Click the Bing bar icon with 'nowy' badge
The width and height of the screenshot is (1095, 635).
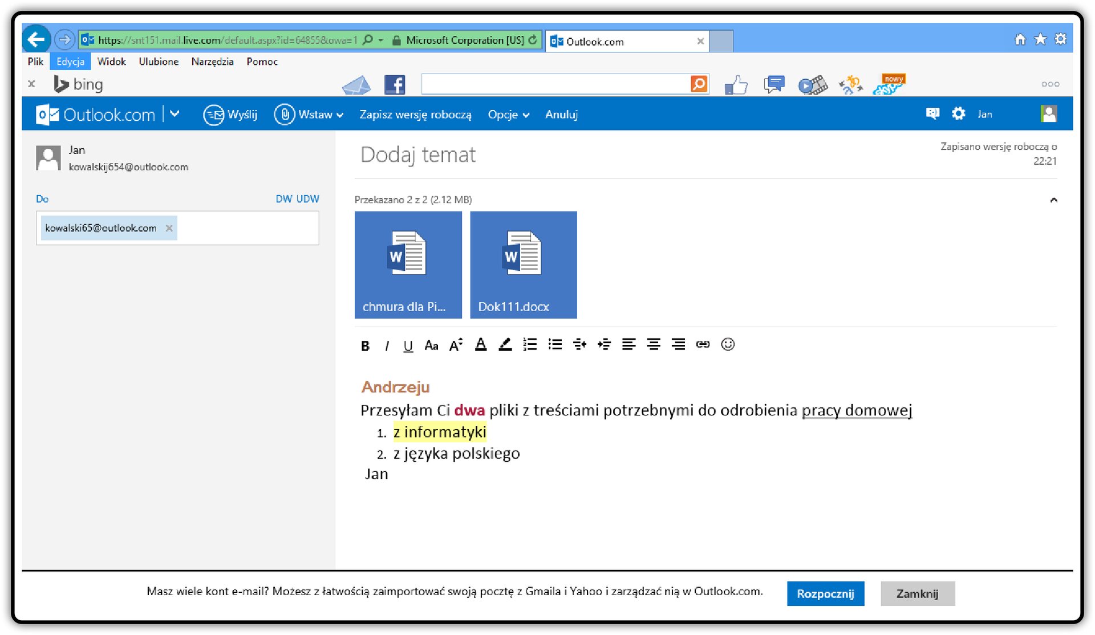(x=890, y=84)
